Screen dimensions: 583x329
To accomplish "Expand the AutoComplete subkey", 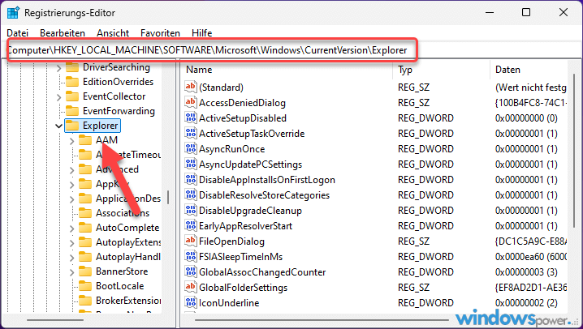I will point(71,229).
